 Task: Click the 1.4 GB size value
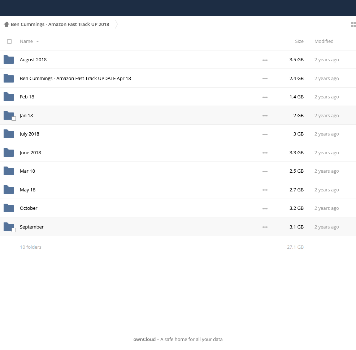tap(296, 97)
